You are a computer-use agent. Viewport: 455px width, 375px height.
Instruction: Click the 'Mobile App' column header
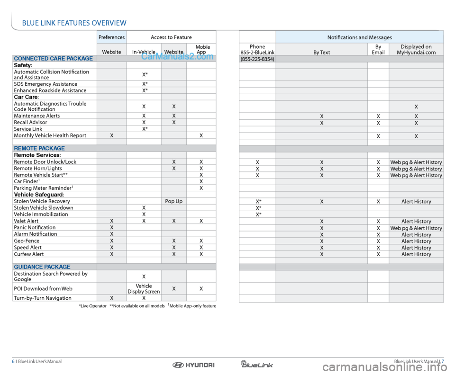(202, 50)
